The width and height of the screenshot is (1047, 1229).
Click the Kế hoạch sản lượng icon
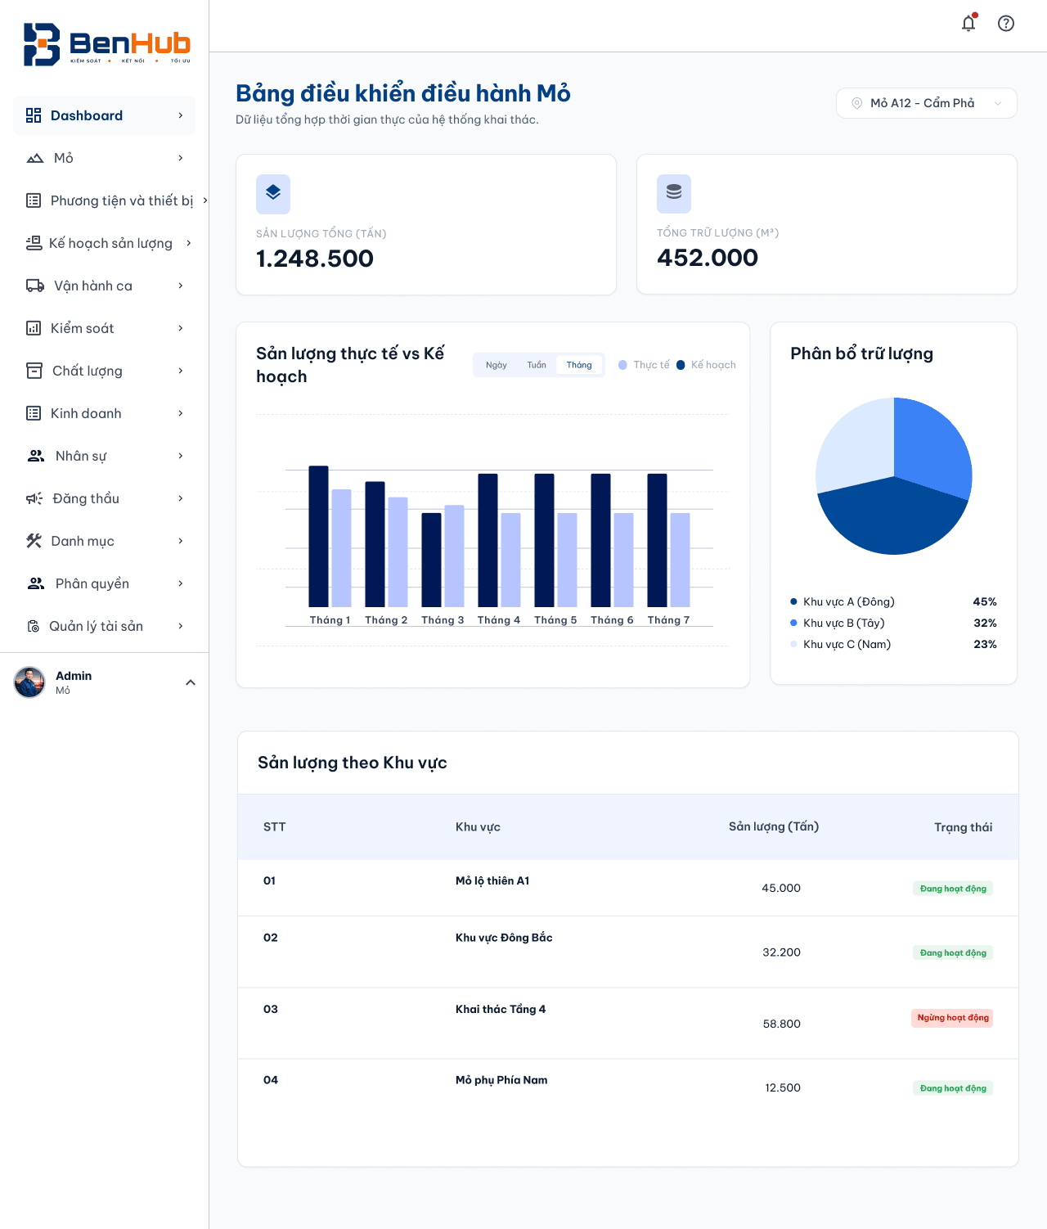click(34, 243)
